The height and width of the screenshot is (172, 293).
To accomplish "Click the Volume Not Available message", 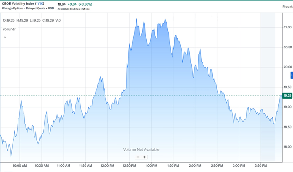I will (x=141, y=149).
